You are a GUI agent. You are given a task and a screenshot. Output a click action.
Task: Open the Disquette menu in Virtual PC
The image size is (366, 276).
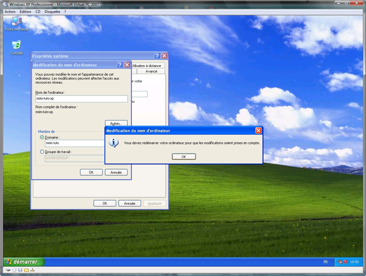(x=52, y=12)
